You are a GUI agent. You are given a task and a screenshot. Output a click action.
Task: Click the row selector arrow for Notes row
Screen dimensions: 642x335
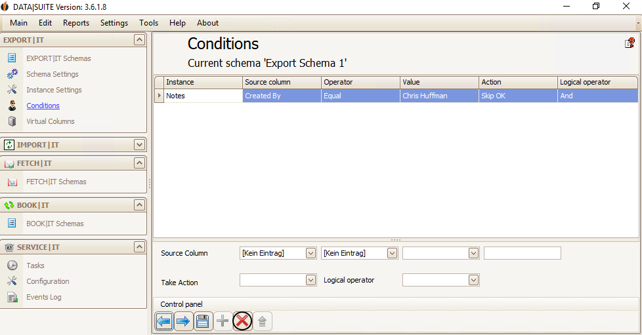[x=159, y=96]
